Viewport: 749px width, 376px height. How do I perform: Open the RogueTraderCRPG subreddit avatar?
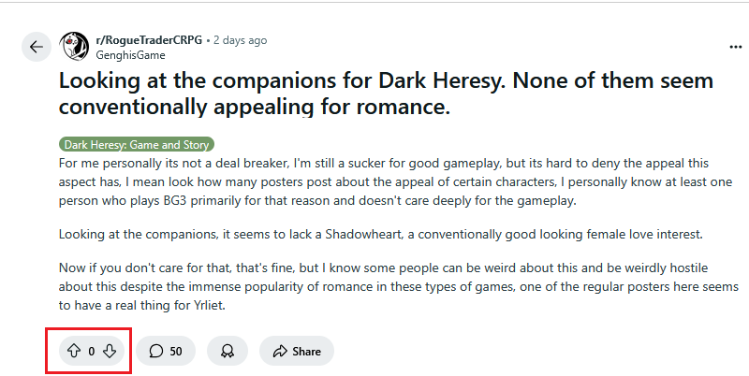(x=73, y=47)
